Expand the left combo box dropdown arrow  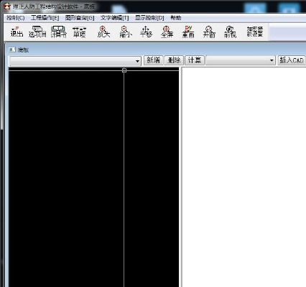pos(137,61)
